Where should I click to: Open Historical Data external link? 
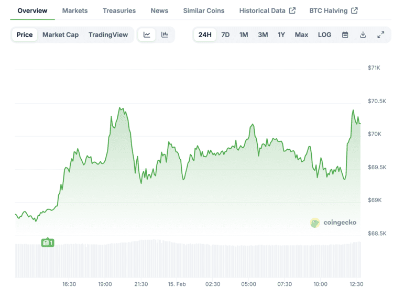coord(267,10)
